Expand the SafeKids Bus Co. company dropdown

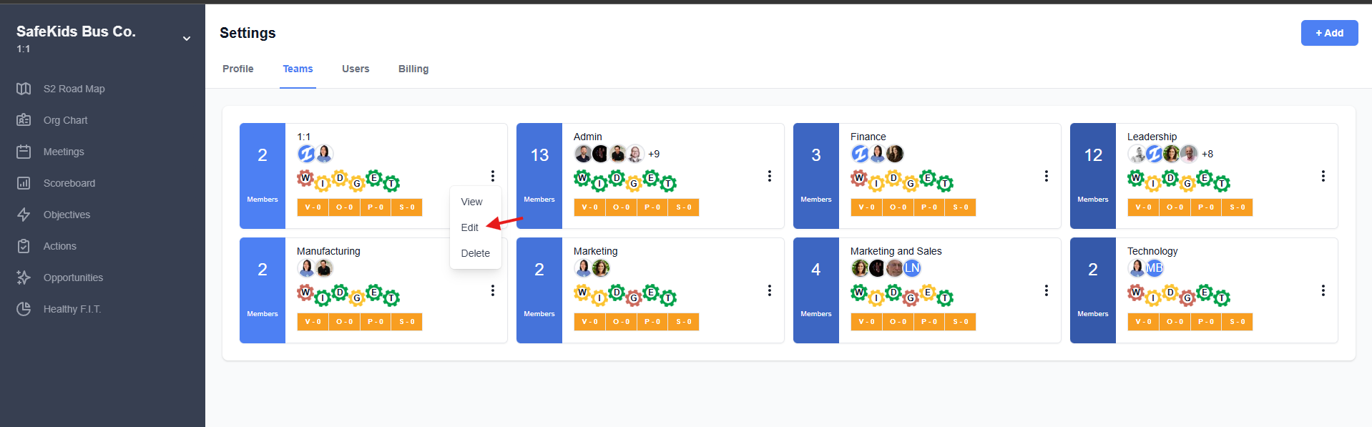(x=186, y=39)
